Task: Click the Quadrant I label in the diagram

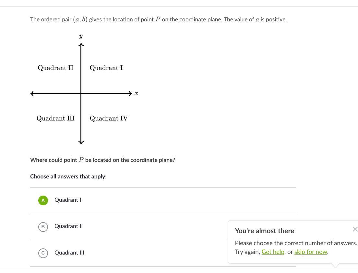Action: coord(106,68)
